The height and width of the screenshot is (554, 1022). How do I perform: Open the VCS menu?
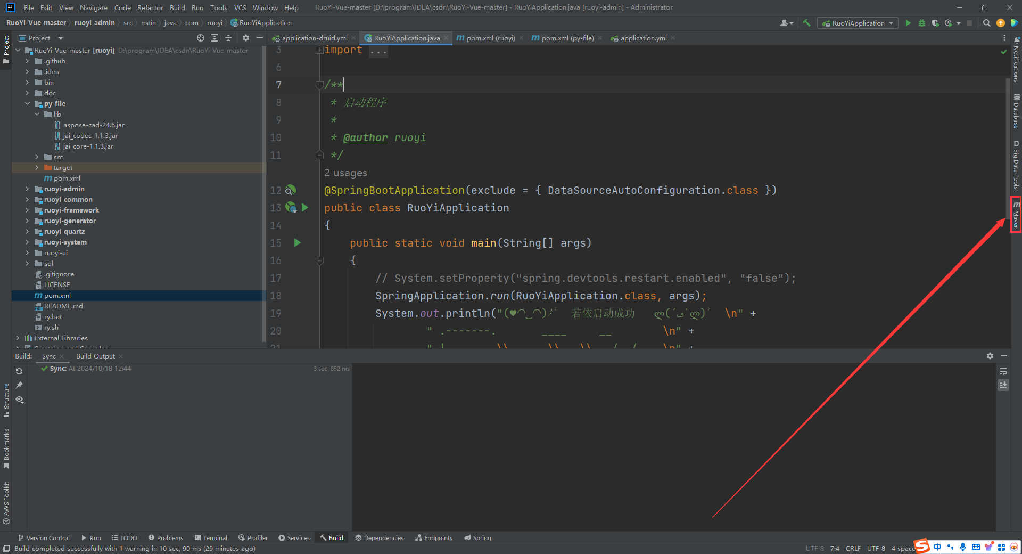pos(240,7)
